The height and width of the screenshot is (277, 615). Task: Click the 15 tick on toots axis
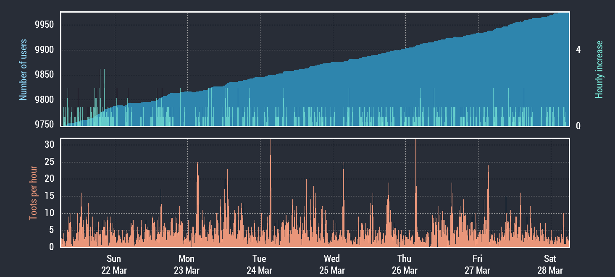(50, 196)
